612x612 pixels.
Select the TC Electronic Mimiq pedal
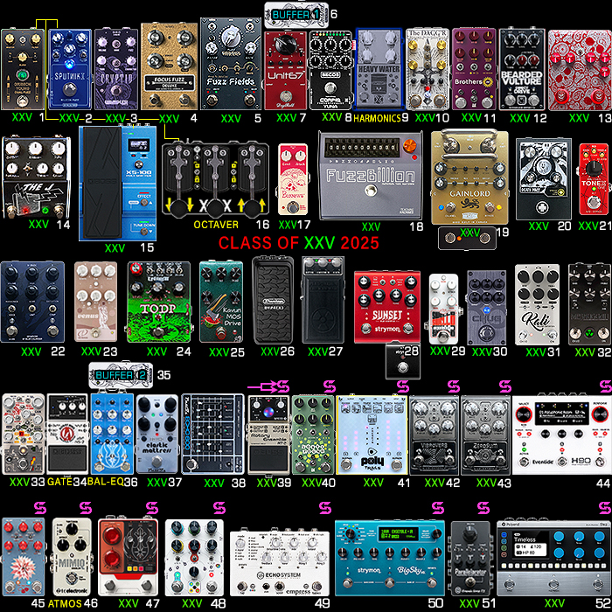[72, 558]
